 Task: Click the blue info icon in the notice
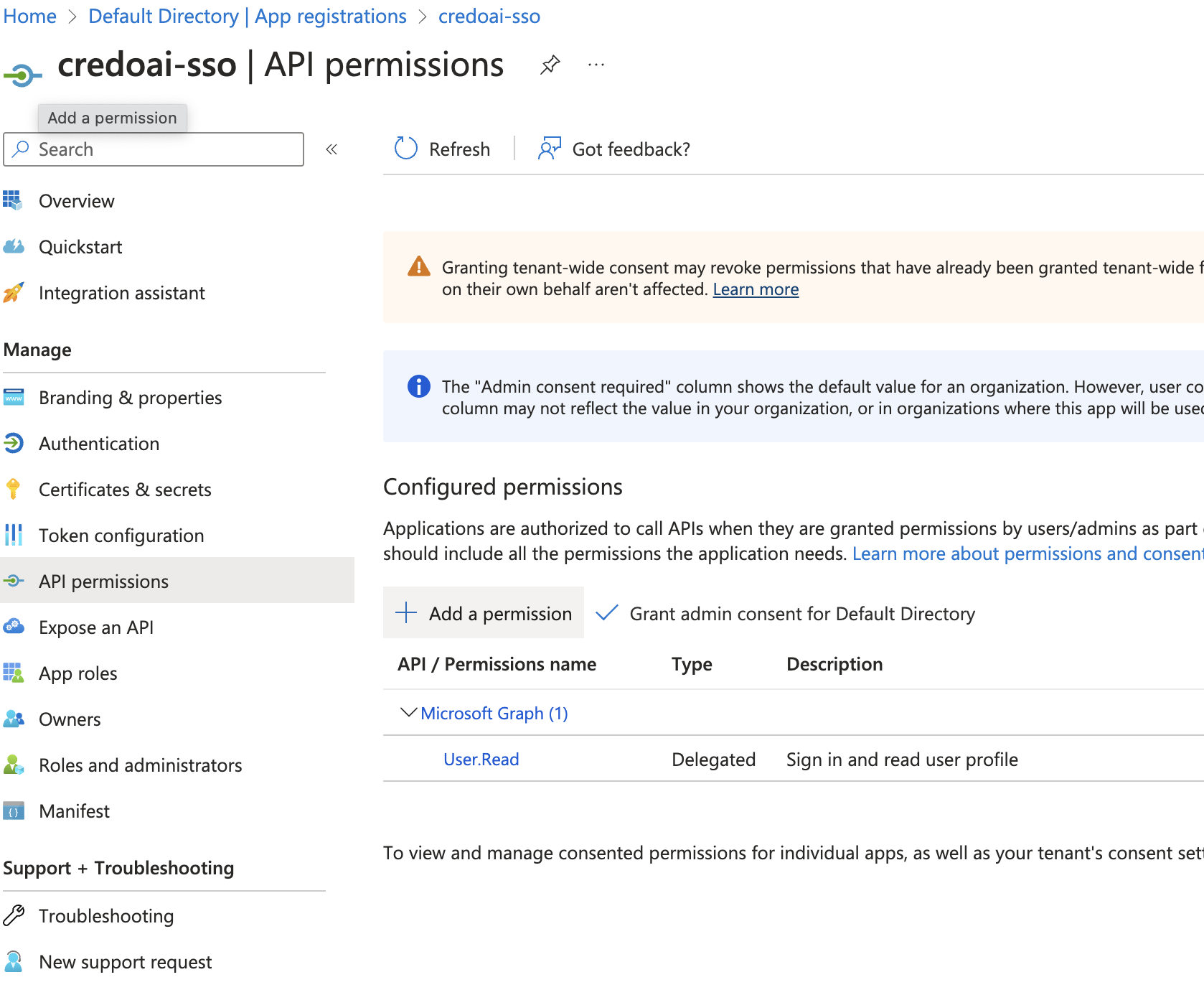pos(418,386)
